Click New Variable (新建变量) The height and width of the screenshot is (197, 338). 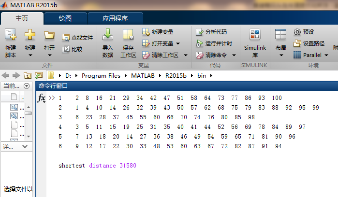coord(158,32)
